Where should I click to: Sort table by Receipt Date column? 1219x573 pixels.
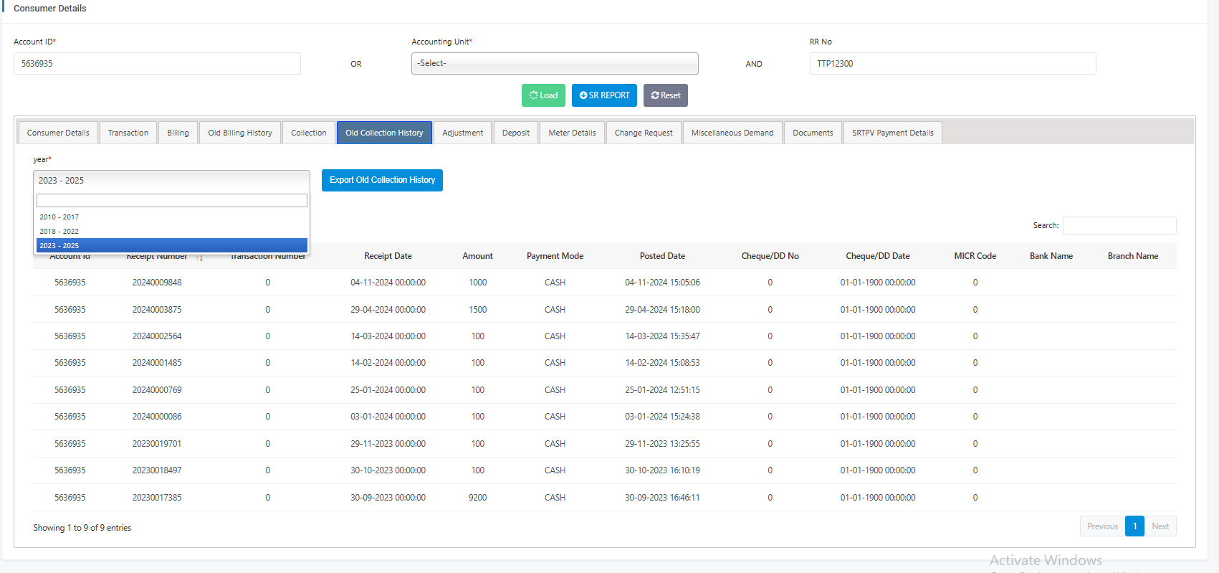point(388,256)
